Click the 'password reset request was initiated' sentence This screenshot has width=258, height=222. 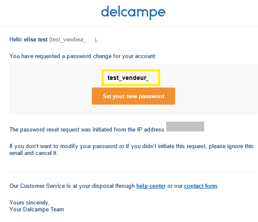tap(87, 130)
